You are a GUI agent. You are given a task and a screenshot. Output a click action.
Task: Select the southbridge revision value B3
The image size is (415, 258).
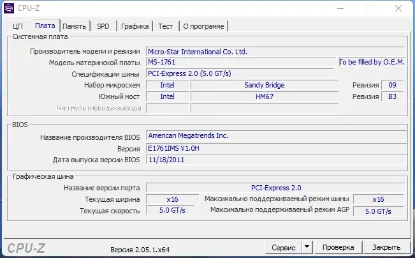pyautogui.click(x=392, y=96)
